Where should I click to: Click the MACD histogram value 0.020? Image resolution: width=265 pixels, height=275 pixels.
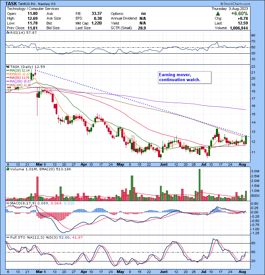[69, 203]
